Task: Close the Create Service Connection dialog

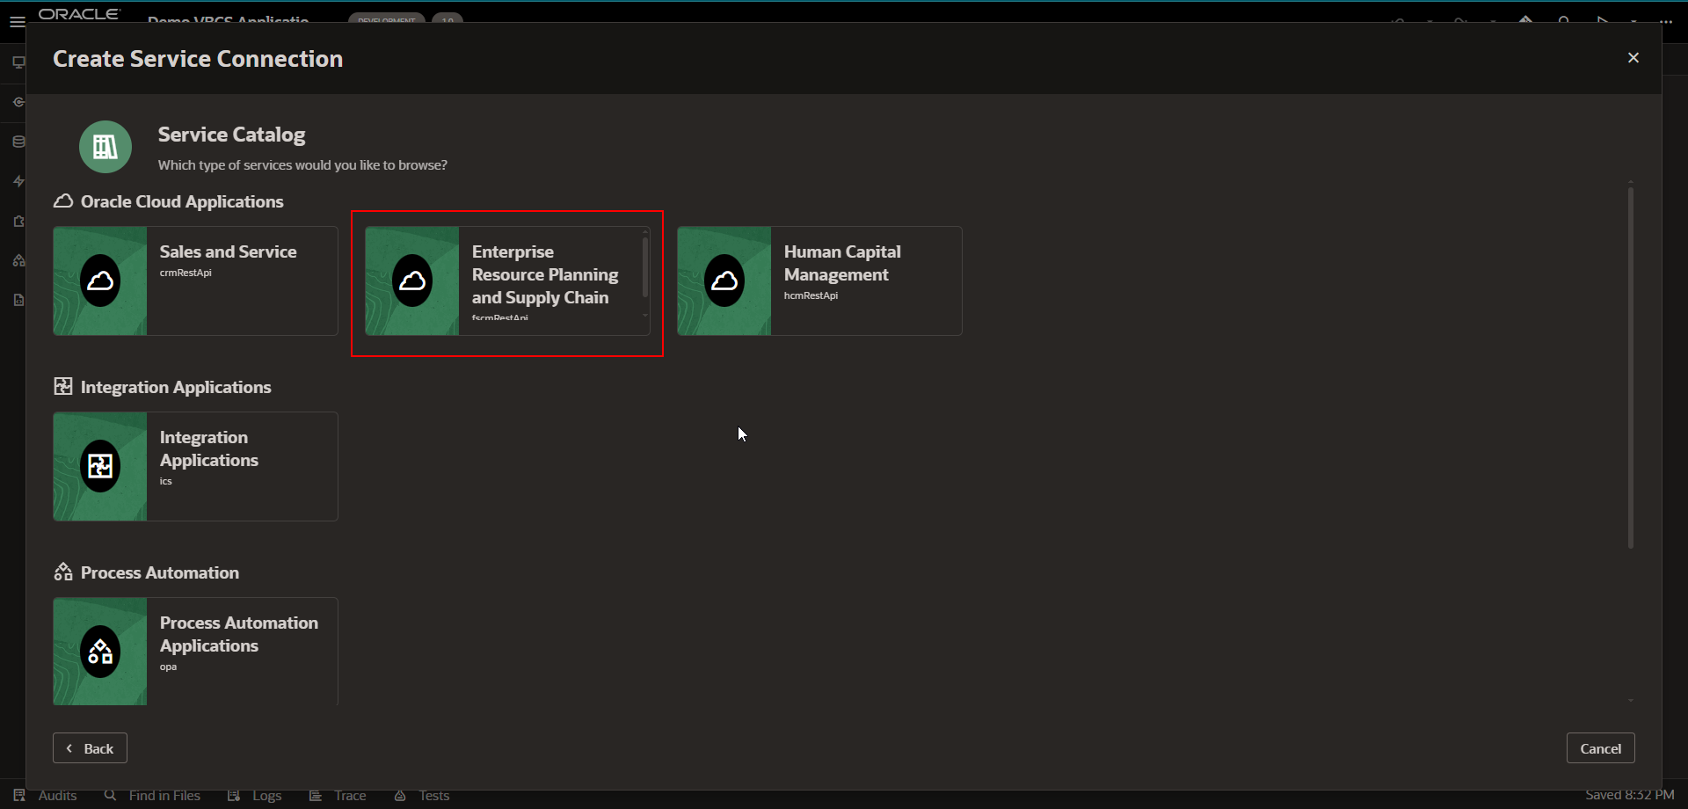Action: pyautogui.click(x=1633, y=58)
